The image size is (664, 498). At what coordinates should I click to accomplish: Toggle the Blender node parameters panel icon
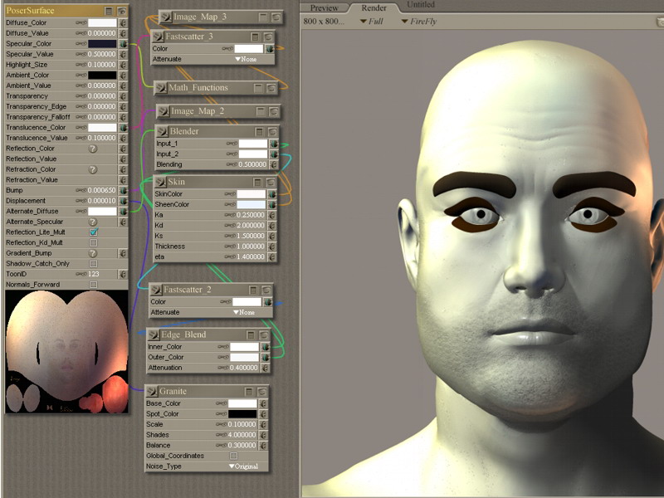pos(260,132)
